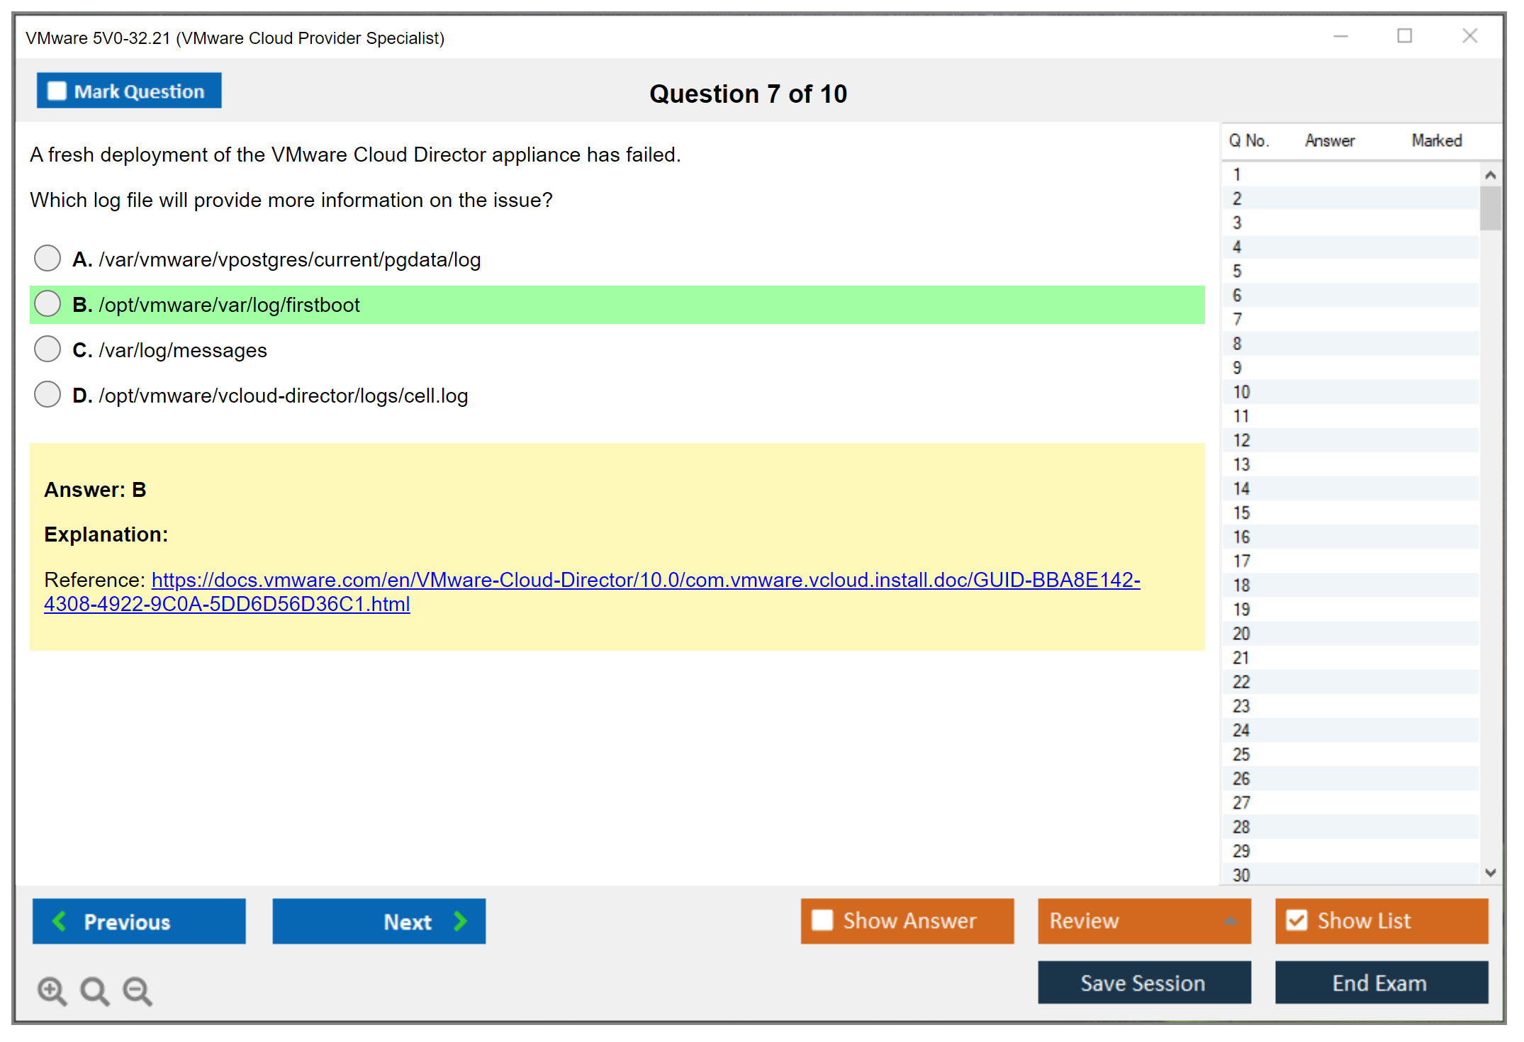Enable the Show Answer checkbox
1524x1042 pixels.
pyautogui.click(x=822, y=920)
